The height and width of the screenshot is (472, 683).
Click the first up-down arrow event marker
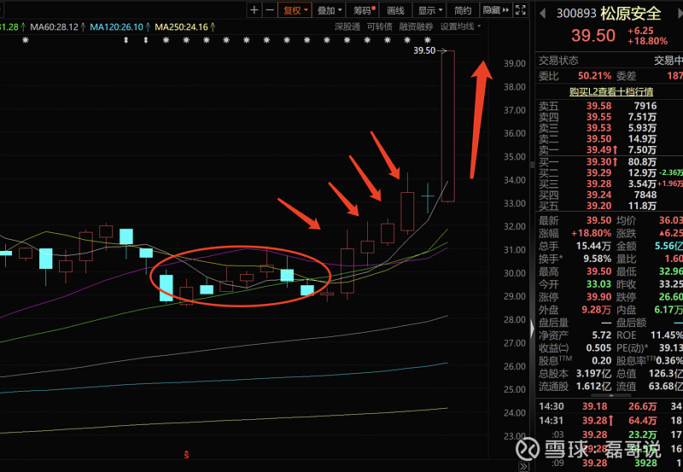pyautogui.click(x=126, y=40)
